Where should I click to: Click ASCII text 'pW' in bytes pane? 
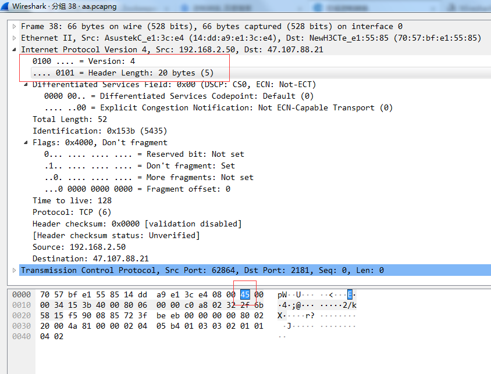click(x=282, y=294)
